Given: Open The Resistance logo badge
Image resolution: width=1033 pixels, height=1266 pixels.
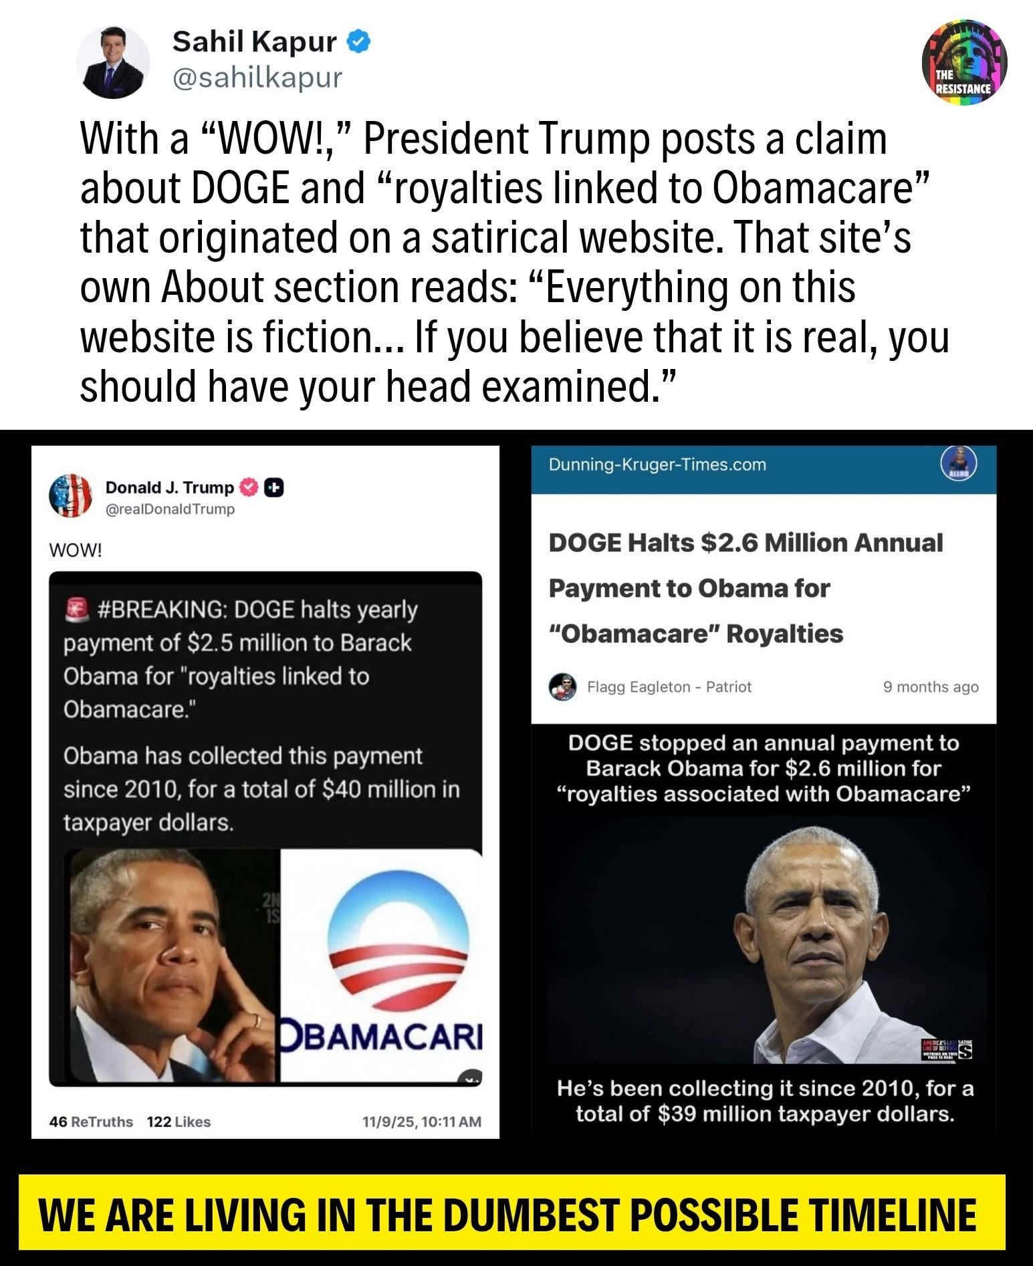Looking at the screenshot, I should point(964,63).
